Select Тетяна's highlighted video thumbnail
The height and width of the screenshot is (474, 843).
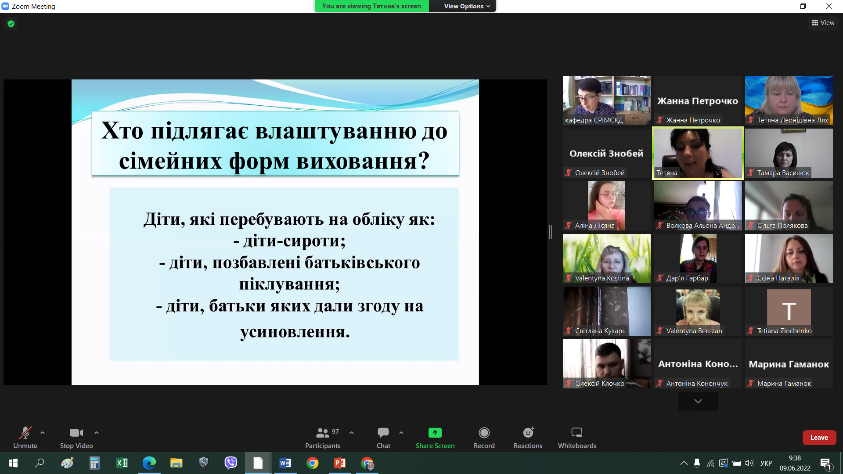[698, 153]
